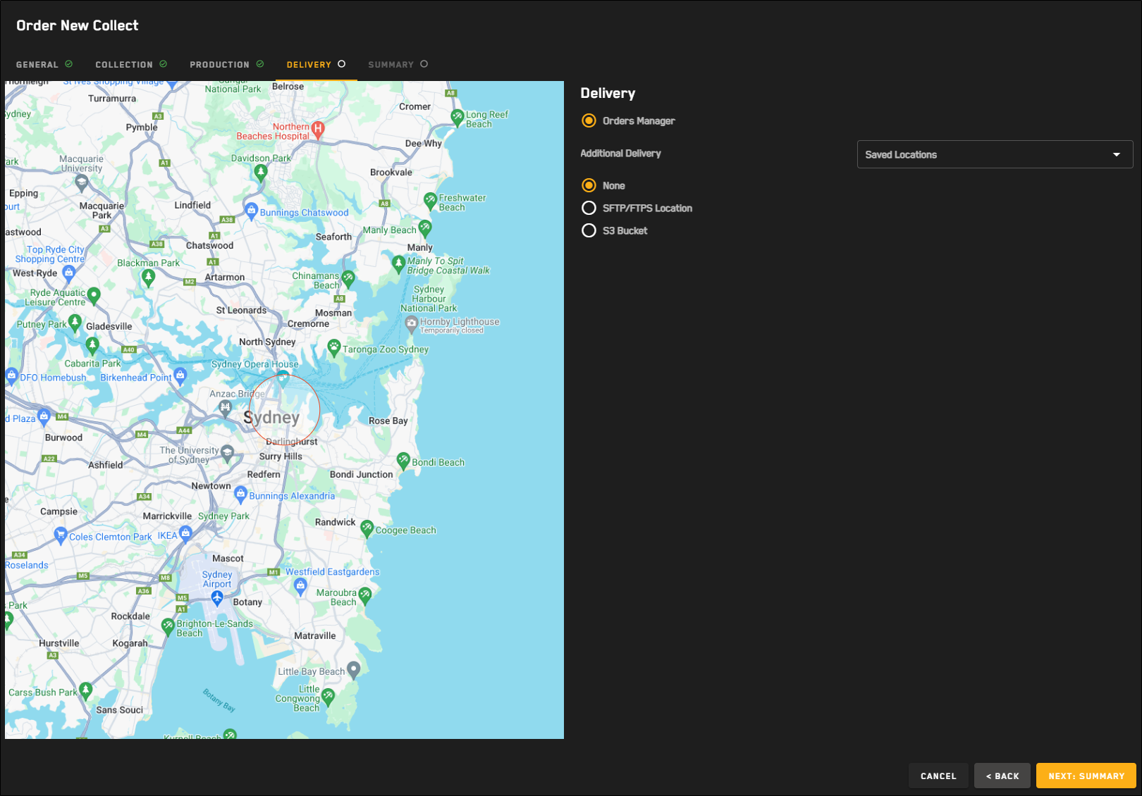Click the Bunnings Chatswood shopping icon
The height and width of the screenshot is (796, 1142).
[x=251, y=210]
